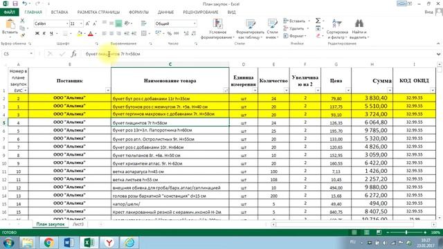Open the ФАЙЛ menu tab
Screen dimensions: 443x249
point(9,12)
